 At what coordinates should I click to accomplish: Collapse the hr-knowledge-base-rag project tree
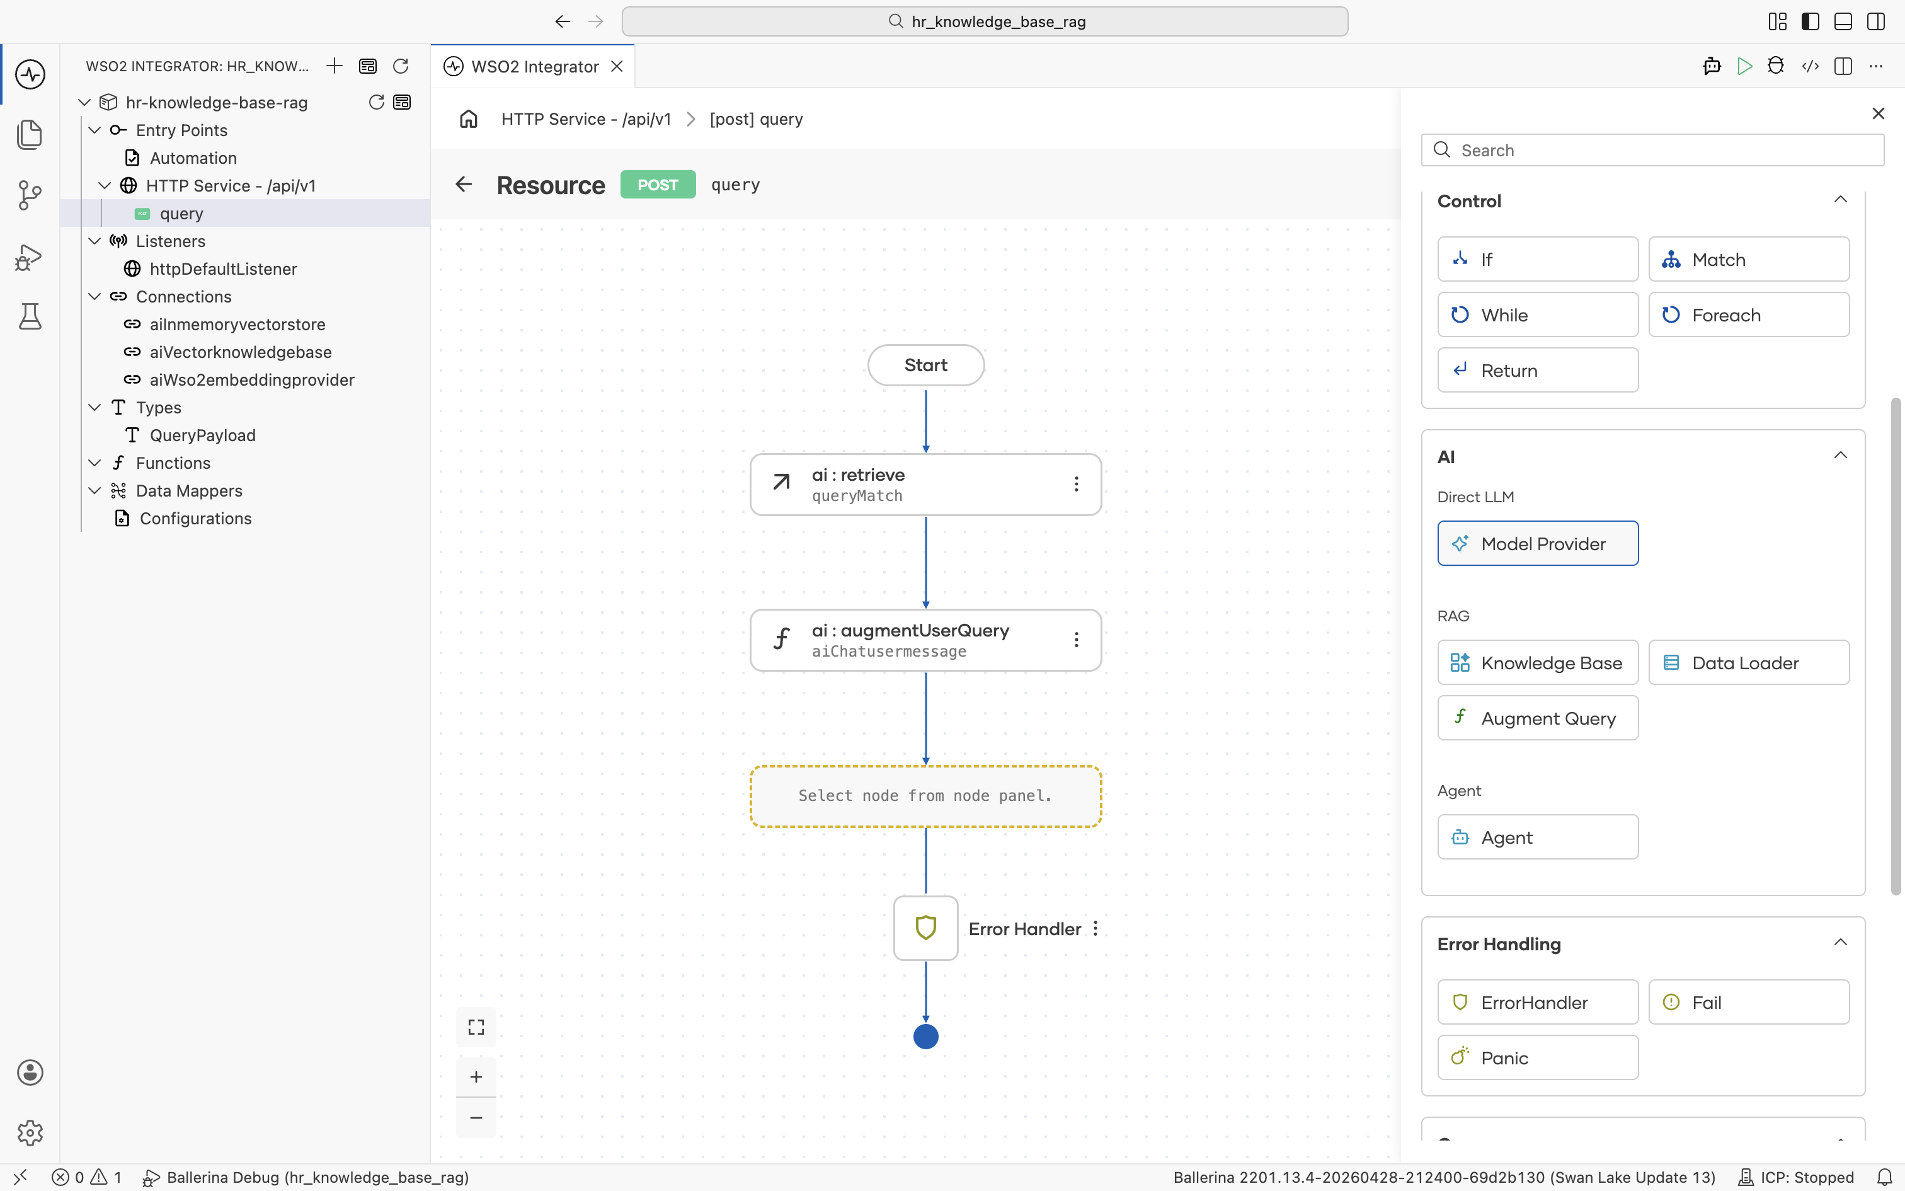coord(84,102)
